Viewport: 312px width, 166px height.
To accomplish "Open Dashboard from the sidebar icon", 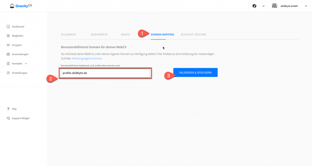I will pyautogui.click(x=8, y=27).
